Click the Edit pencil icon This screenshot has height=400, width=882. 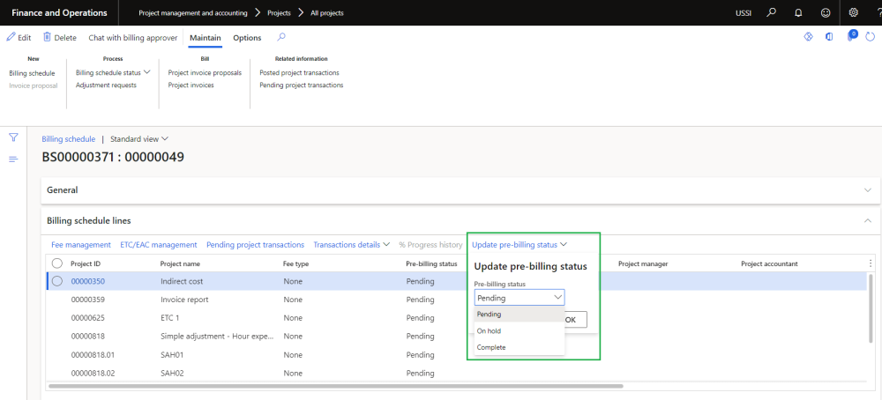click(x=11, y=38)
